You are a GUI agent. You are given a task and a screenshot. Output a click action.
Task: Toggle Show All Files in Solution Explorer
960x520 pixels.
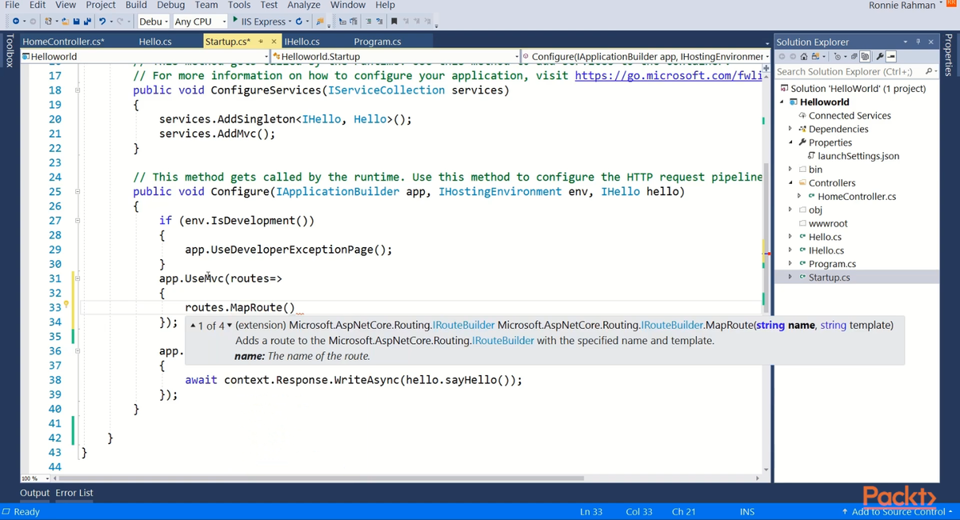click(x=865, y=57)
